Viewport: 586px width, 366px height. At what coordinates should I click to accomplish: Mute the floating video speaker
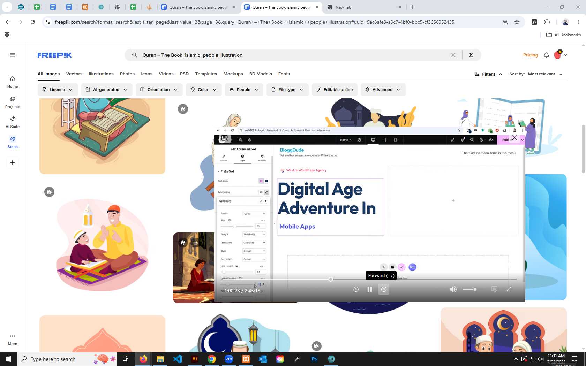453,289
